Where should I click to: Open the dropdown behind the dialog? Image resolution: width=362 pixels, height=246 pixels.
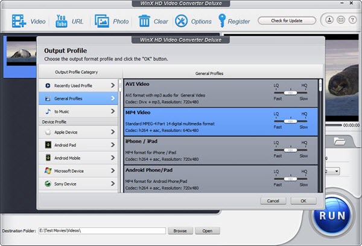pyautogui.click(x=337, y=171)
